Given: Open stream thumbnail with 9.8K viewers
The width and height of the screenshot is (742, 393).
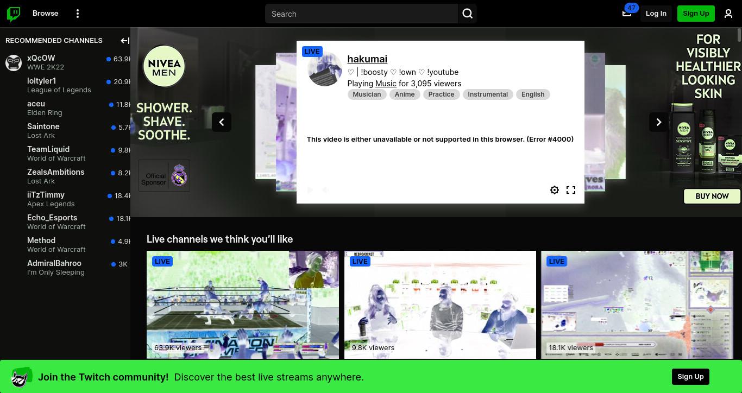Looking at the screenshot, I should pos(440,305).
